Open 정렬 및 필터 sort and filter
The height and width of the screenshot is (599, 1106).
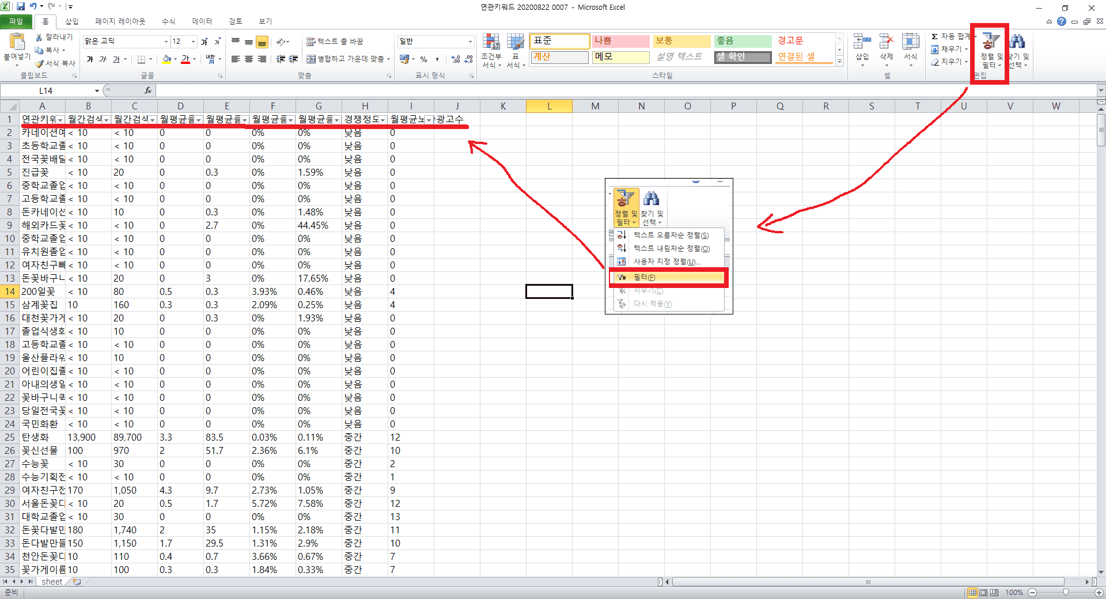(991, 50)
